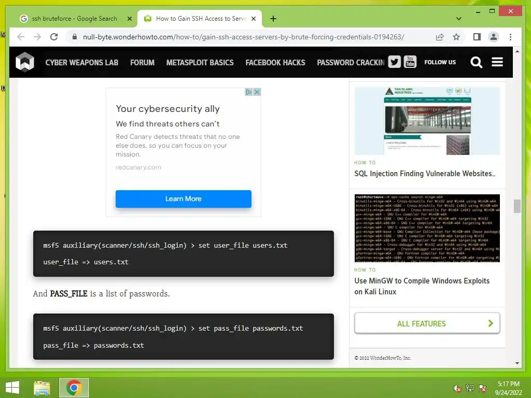
Task: Click the SQL Injection article thumbnail
Action: point(427,121)
